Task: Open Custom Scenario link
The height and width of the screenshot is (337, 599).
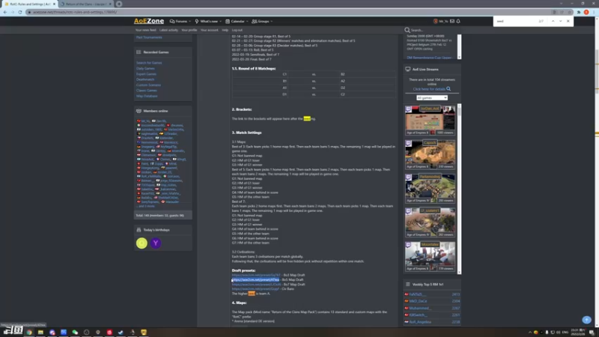Action: click(x=148, y=85)
